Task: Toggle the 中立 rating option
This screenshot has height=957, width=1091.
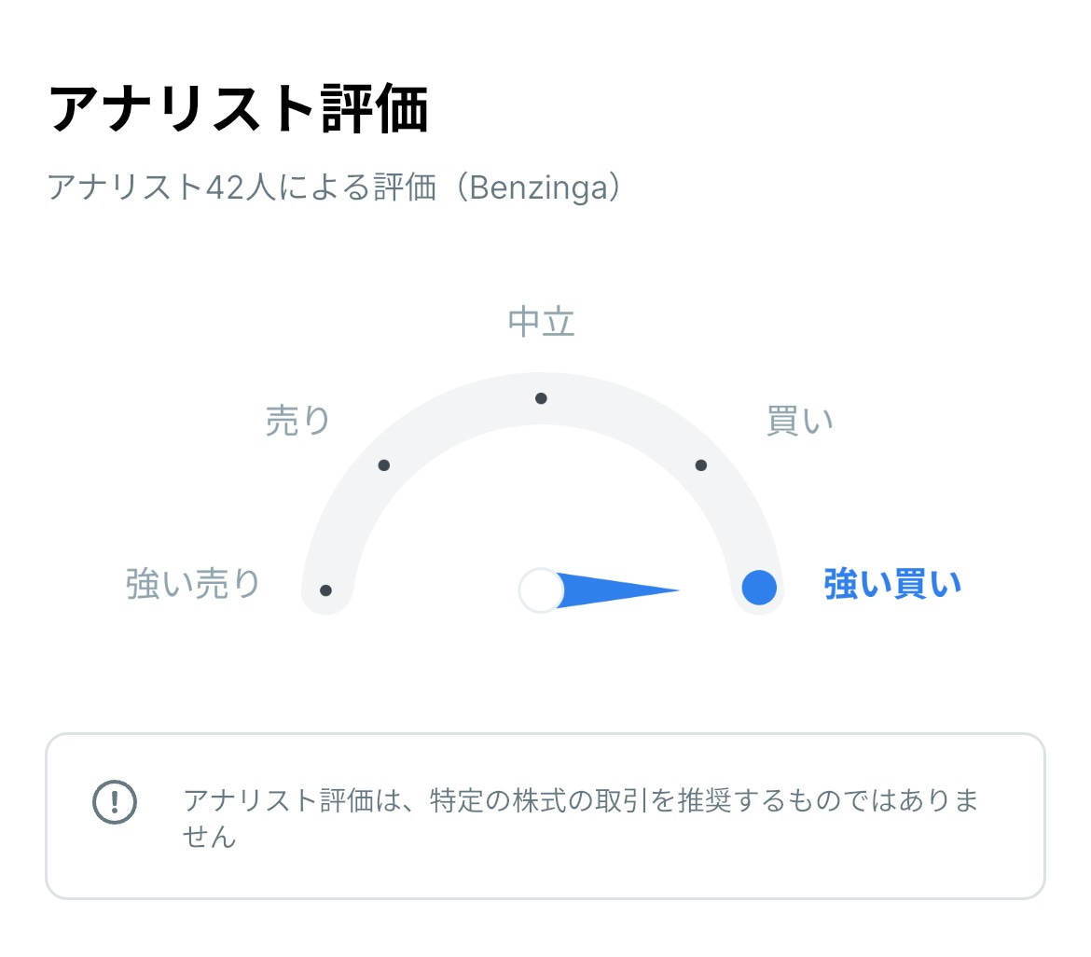Action: pyautogui.click(x=541, y=321)
